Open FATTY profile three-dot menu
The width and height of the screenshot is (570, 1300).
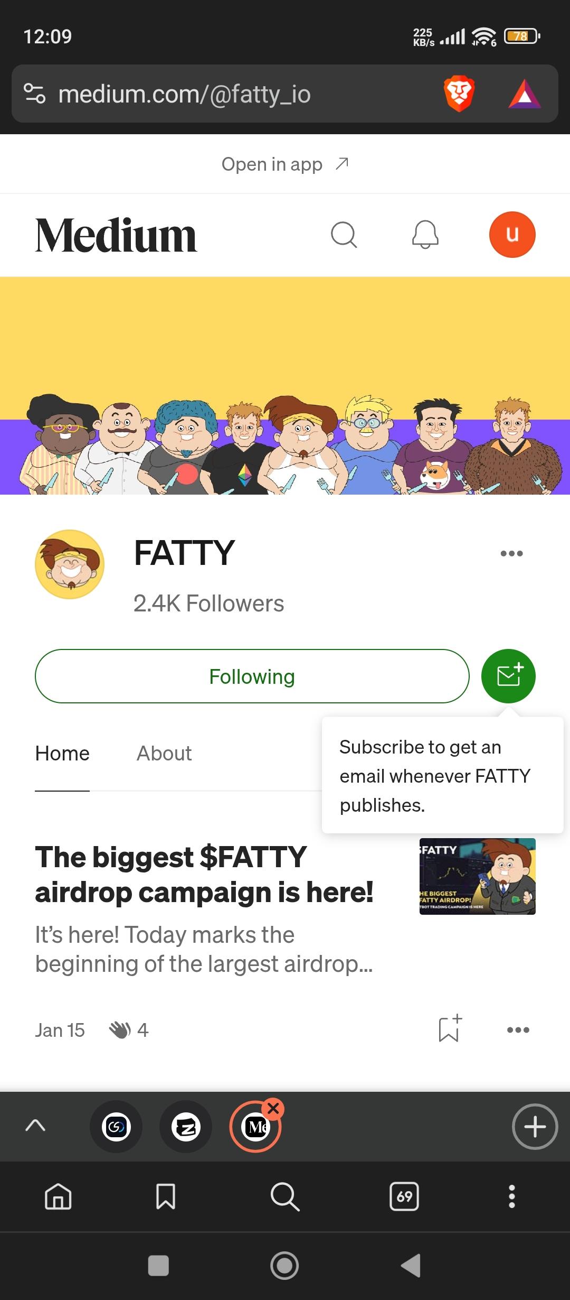pos(511,553)
